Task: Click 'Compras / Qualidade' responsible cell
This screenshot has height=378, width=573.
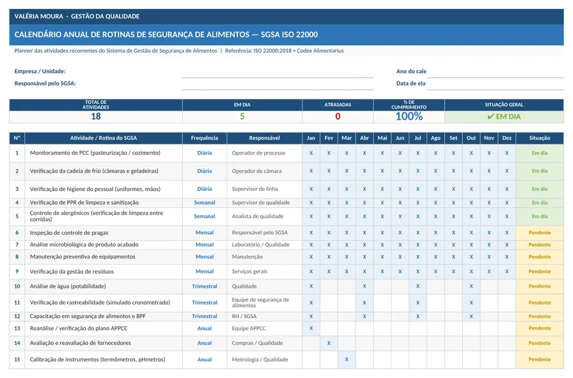Action: coord(264,343)
